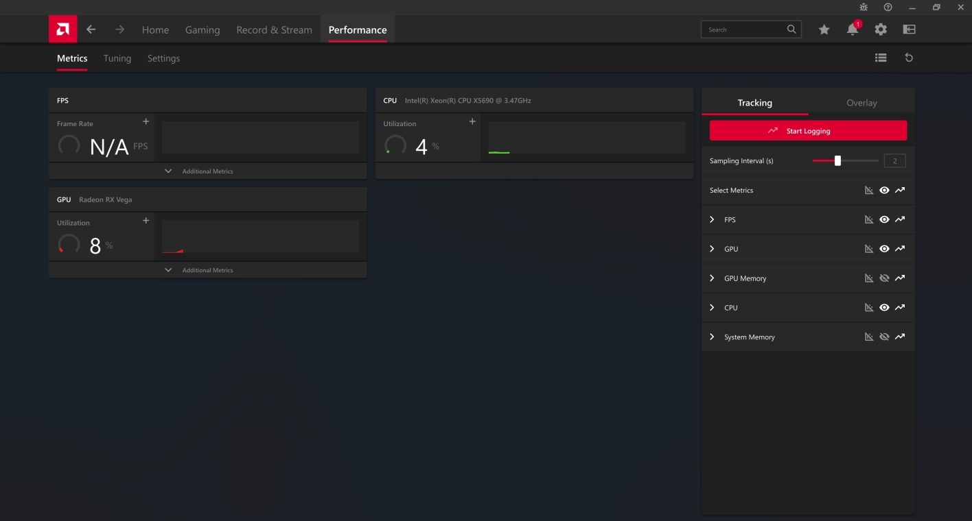Toggle the logging icon in the Select Metrics row
The width and height of the screenshot is (972, 521).
coord(900,190)
